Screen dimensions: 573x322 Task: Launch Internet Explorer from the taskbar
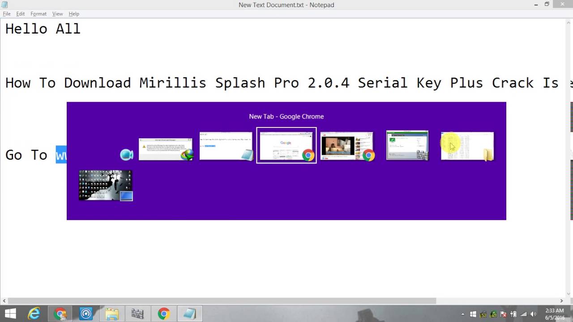[35, 313]
